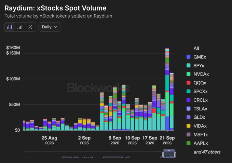Click the 'Total volume by xStock tokens' subtitle
Image resolution: width=232 pixels, height=163 pixels.
point(58,16)
